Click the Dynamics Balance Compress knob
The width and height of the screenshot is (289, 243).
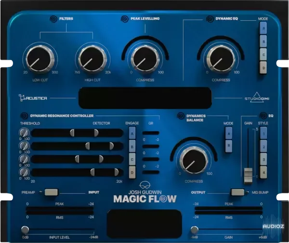pyautogui.click(x=194, y=160)
